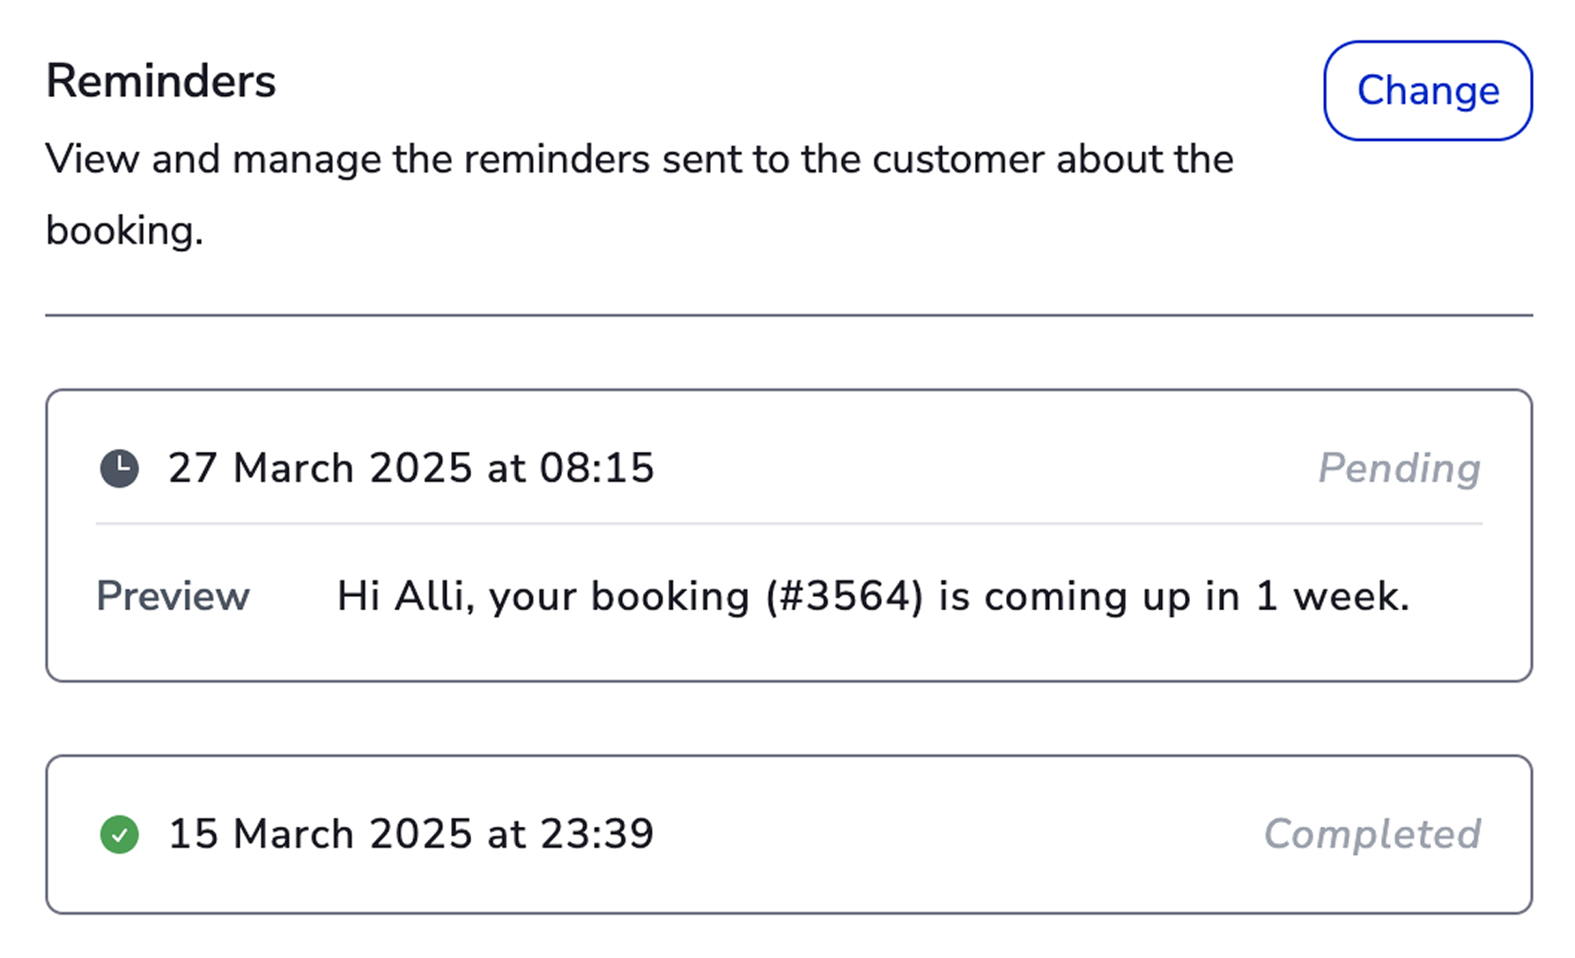Click the Preview label
Screen dimensions: 1575x958
pos(173,597)
